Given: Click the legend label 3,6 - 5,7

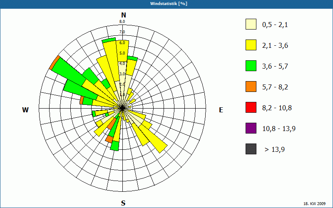Looking at the screenshot, I should coord(275,67).
